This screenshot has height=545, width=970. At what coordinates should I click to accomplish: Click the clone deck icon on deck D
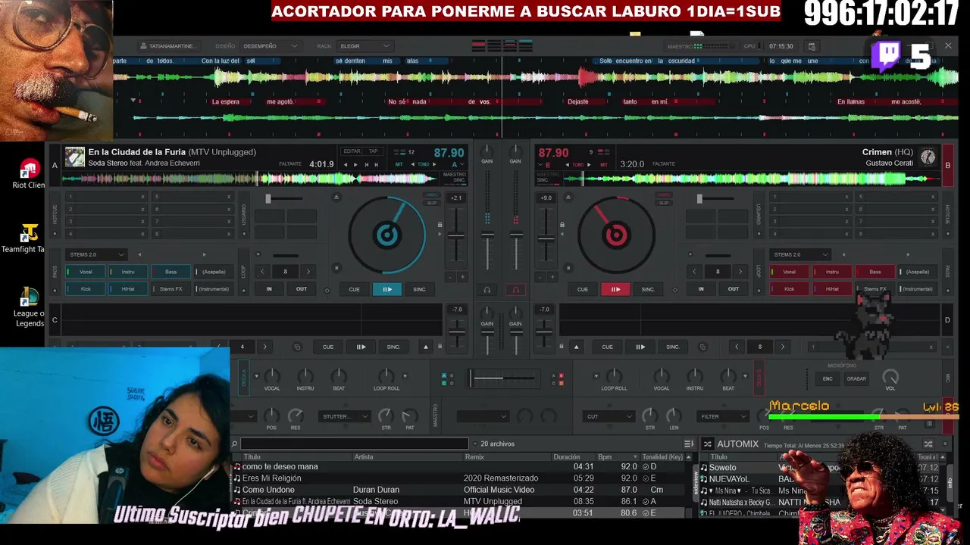point(702,347)
